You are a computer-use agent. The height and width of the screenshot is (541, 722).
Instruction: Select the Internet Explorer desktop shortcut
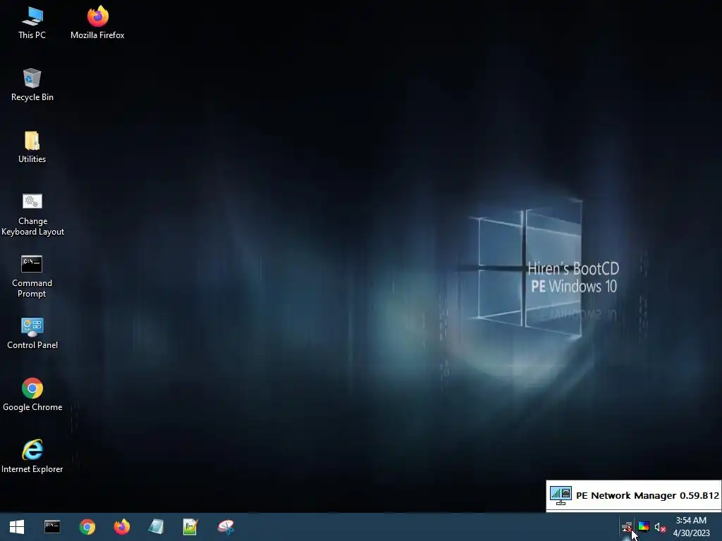pyautogui.click(x=32, y=456)
